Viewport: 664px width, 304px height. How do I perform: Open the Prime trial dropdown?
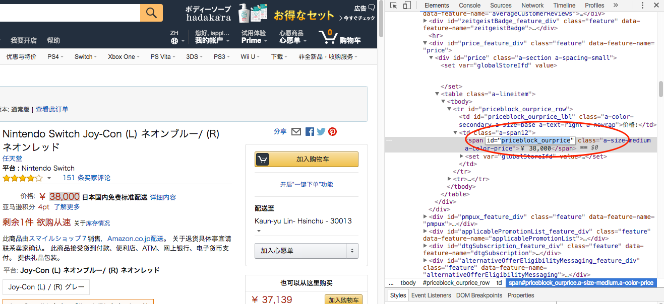coord(254,37)
